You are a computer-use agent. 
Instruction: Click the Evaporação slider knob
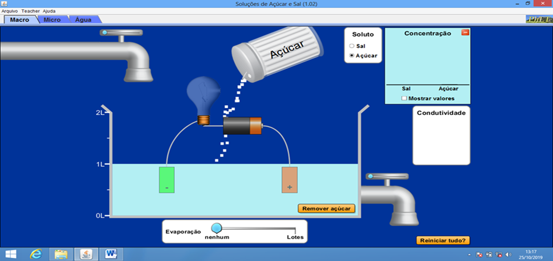pyautogui.click(x=216, y=228)
